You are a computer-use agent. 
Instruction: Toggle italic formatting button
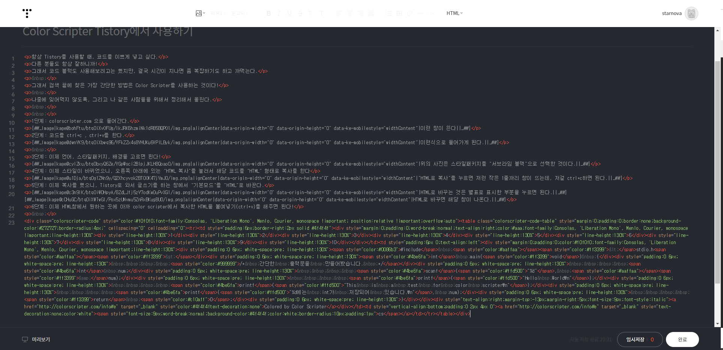(x=279, y=13)
